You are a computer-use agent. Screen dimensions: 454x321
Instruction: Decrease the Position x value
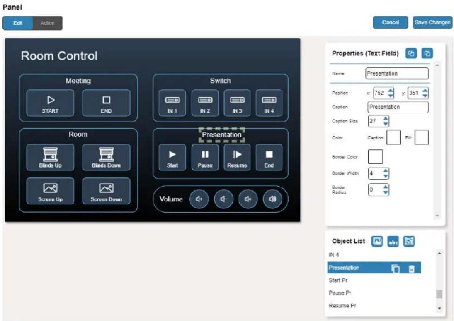[391, 96]
